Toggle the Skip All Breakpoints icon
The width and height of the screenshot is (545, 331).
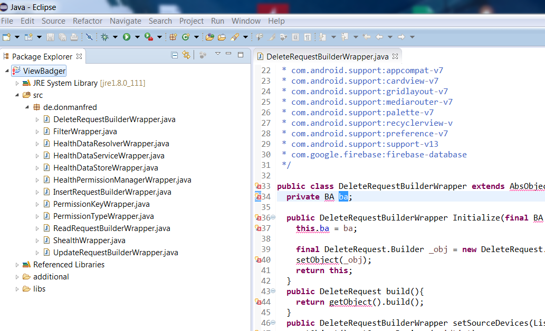pos(89,37)
